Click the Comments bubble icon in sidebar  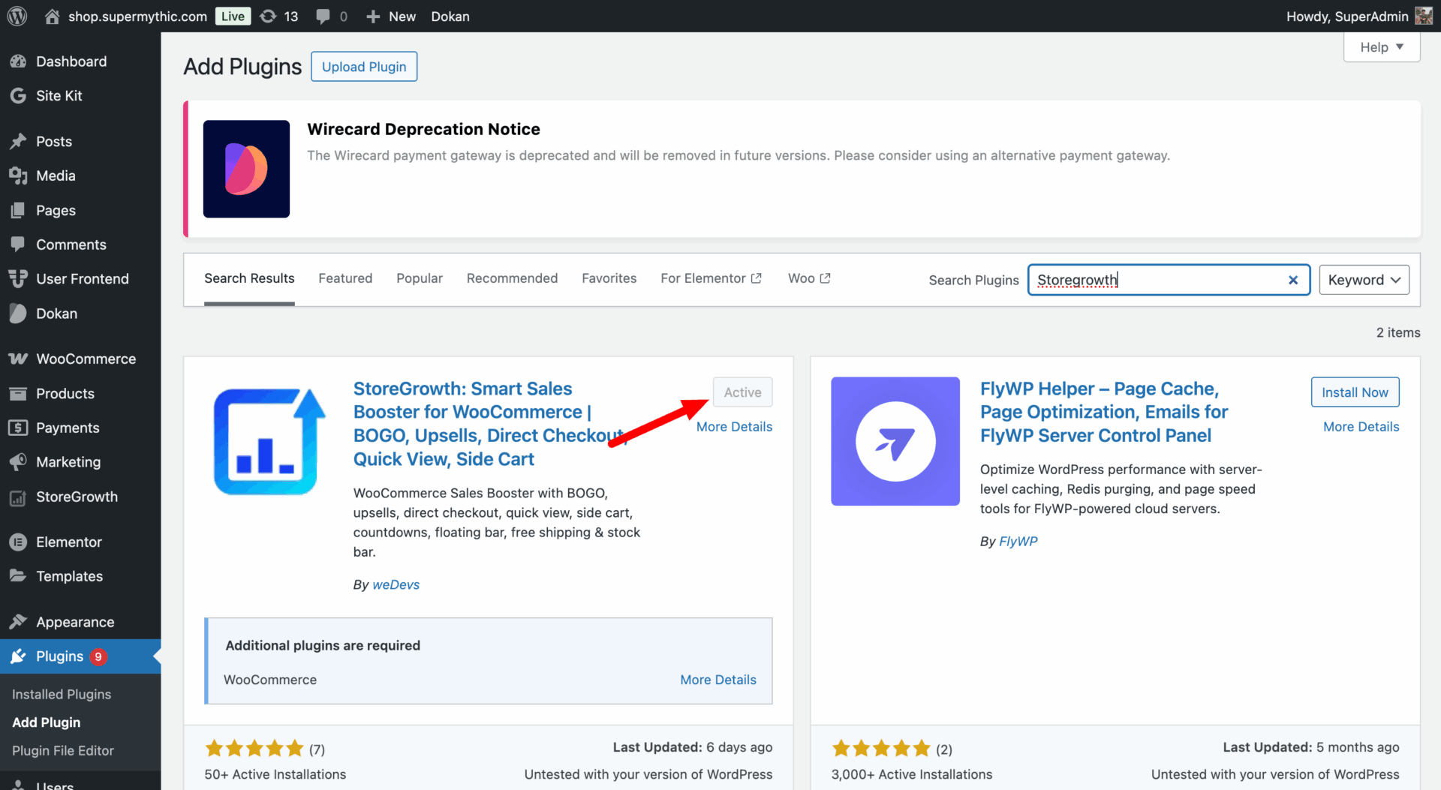tap(18, 245)
